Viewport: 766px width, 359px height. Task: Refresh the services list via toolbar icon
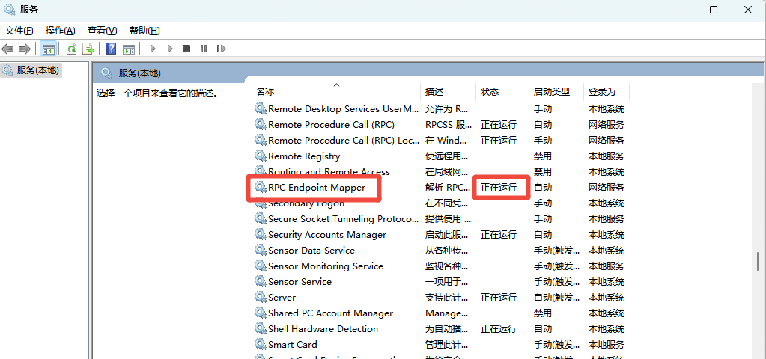tap(71, 49)
